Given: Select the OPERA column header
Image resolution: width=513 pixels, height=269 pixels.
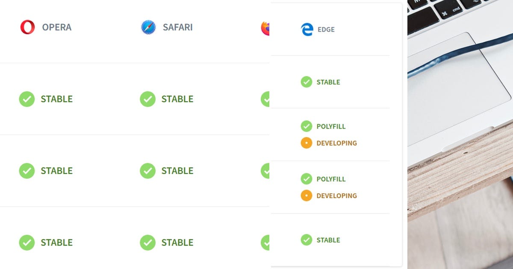Looking at the screenshot, I should [56, 27].
